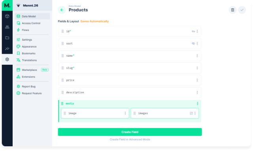Click the back arrow beside Products
The width and height of the screenshot is (253, 151).
coord(62,10)
